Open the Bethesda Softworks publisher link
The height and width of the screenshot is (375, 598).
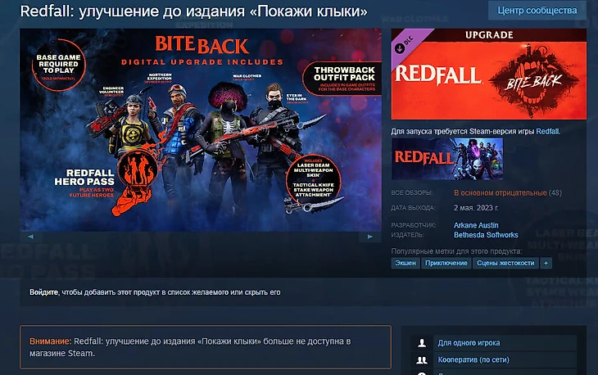pos(486,235)
